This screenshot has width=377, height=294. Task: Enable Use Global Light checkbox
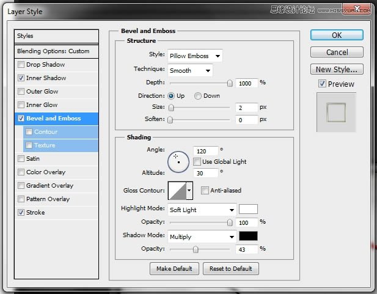pos(197,162)
